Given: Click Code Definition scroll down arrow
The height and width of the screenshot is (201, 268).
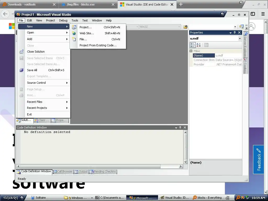Looking at the screenshot, I should coord(186,162).
